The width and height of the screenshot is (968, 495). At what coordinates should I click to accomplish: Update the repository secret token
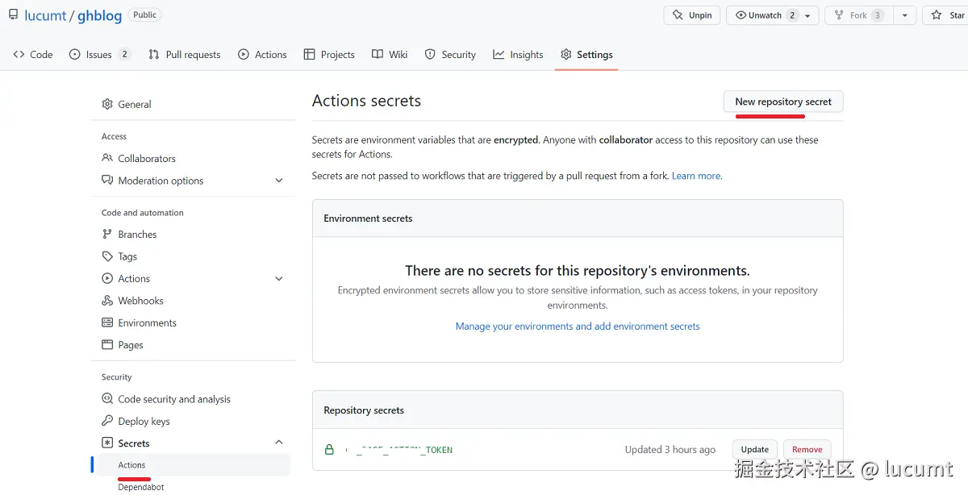coord(755,450)
